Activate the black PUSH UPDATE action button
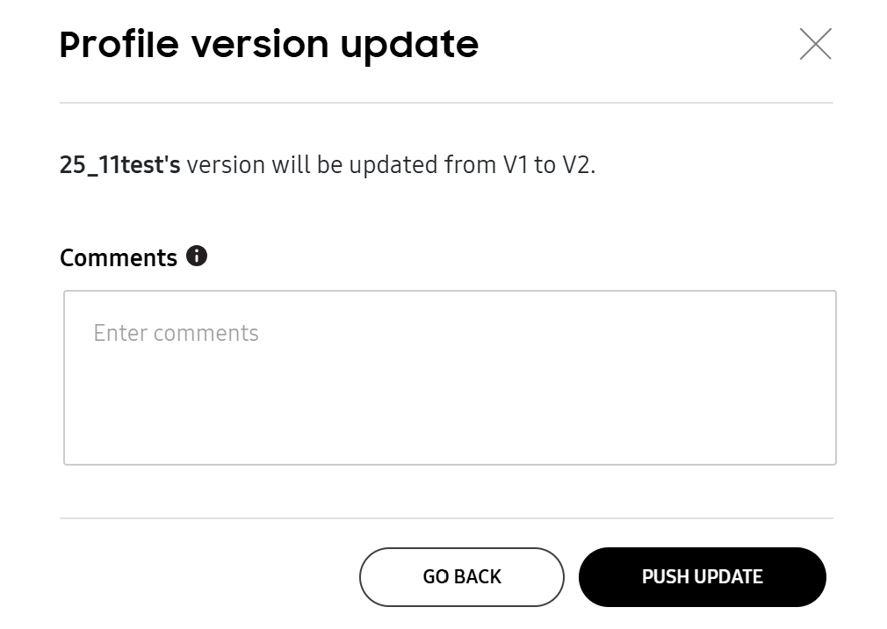The height and width of the screenshot is (629, 887). [x=702, y=576]
